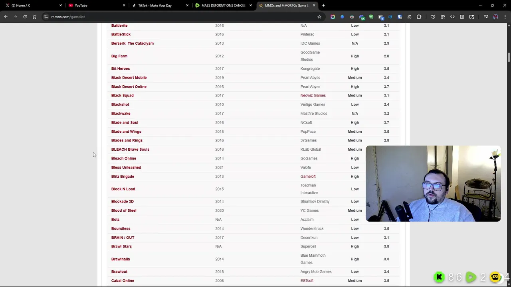Reload the current page
Viewport: 511px width, 287px height.
point(25,17)
